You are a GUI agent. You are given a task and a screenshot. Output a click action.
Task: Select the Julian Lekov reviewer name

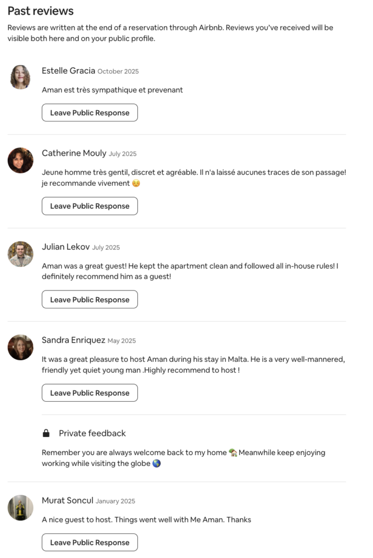coord(66,247)
